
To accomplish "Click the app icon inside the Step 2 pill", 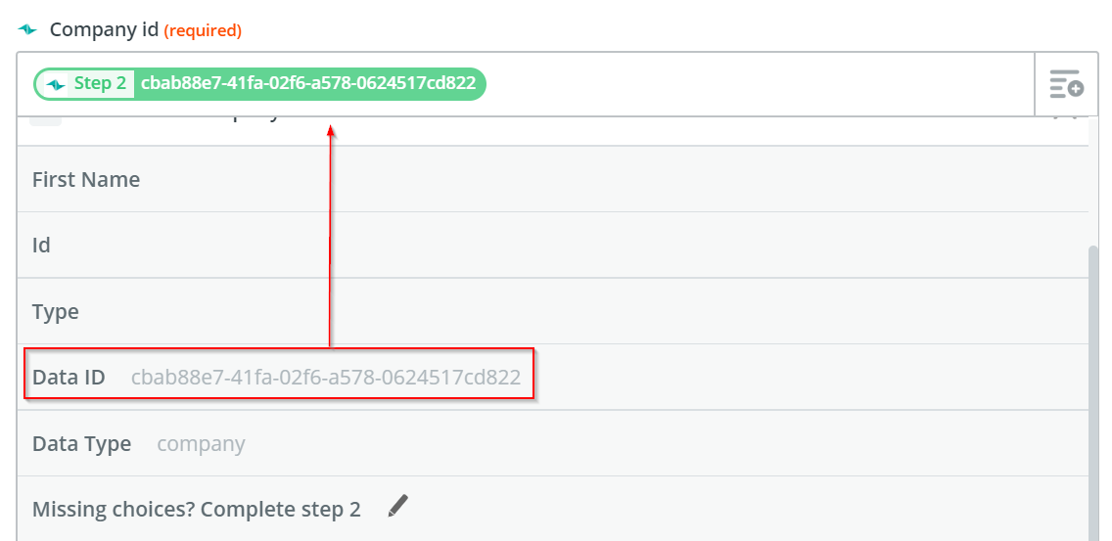I will click(x=56, y=84).
